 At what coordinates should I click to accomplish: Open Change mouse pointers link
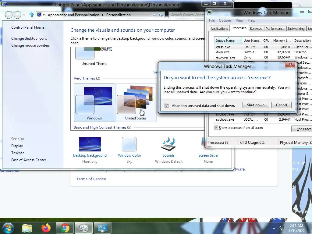coord(30,45)
